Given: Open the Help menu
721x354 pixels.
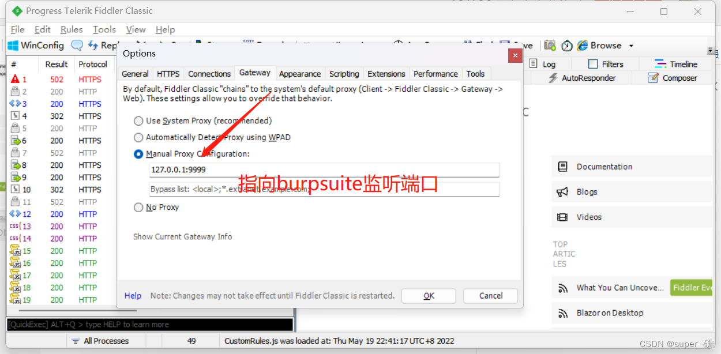Looking at the screenshot, I should pyautogui.click(x=165, y=29).
